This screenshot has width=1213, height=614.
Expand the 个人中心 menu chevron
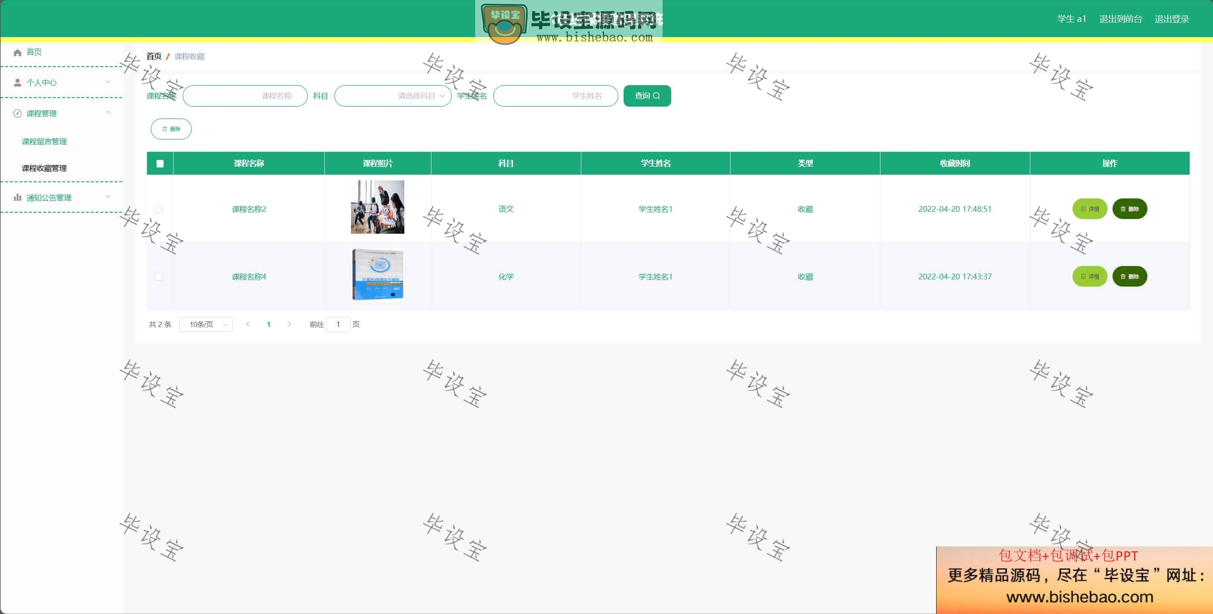coord(108,82)
